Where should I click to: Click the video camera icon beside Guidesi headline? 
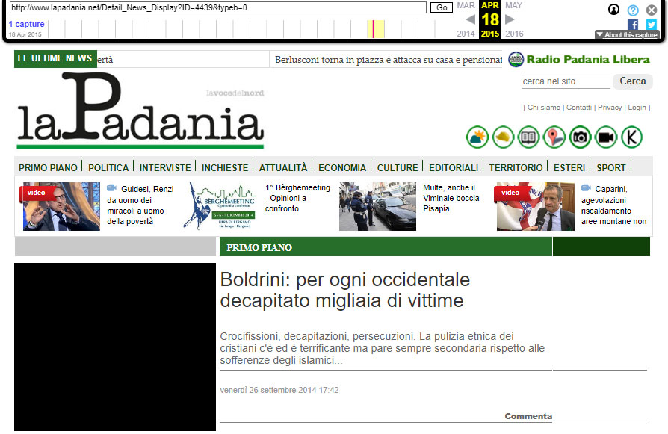[x=111, y=187]
